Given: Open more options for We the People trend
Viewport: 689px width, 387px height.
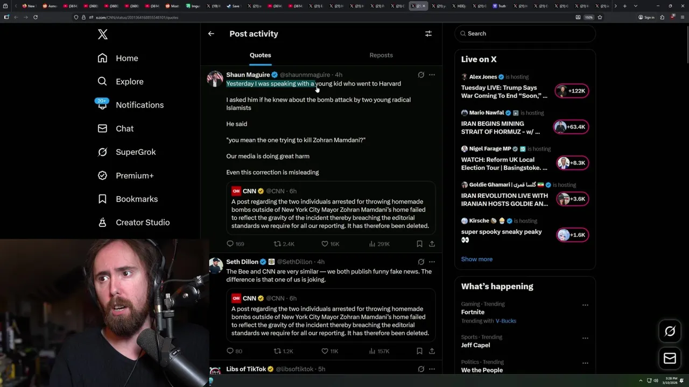Looking at the screenshot, I should point(585,363).
